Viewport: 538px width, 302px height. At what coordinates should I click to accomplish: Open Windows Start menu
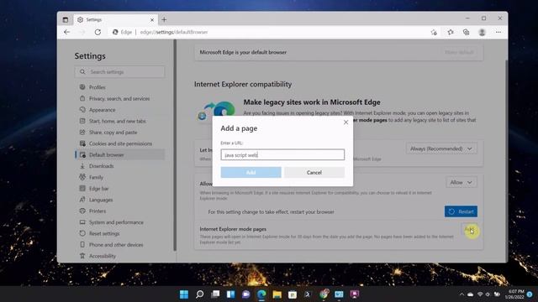[x=184, y=294]
